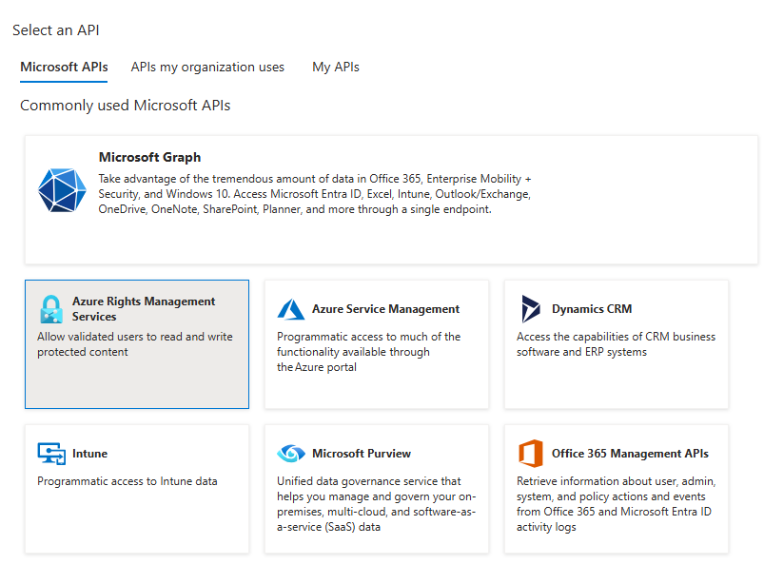This screenshot has width=764, height=564.
Task: Open the APIs my organization uses tab
Action: click(207, 68)
